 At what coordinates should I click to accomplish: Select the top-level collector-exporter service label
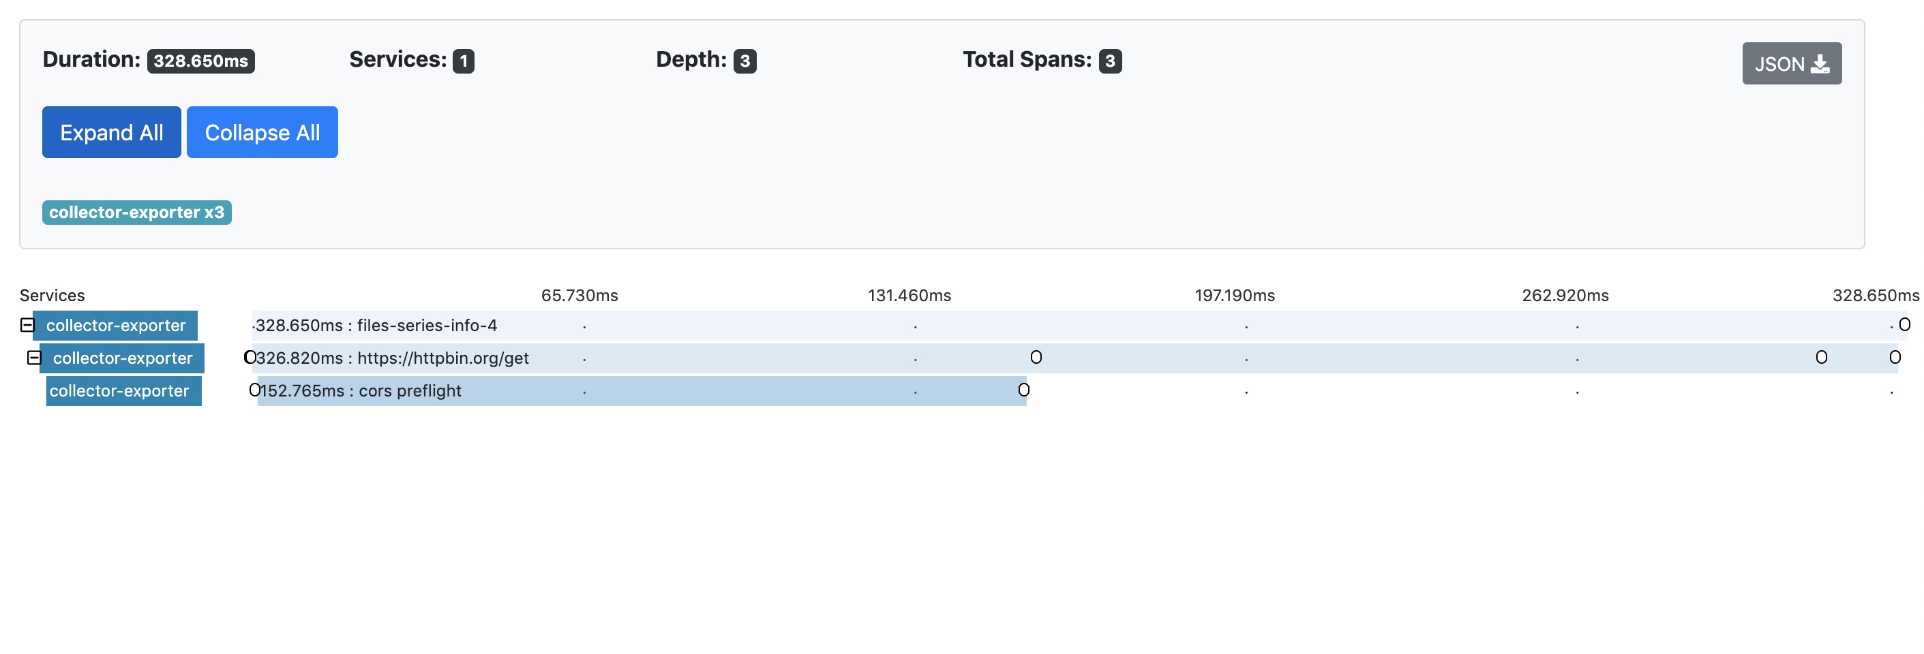116,326
